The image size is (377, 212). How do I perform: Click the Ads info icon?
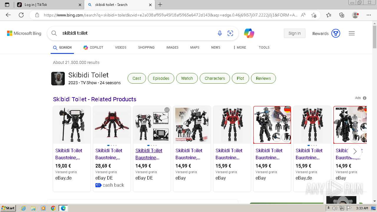[x=365, y=98]
